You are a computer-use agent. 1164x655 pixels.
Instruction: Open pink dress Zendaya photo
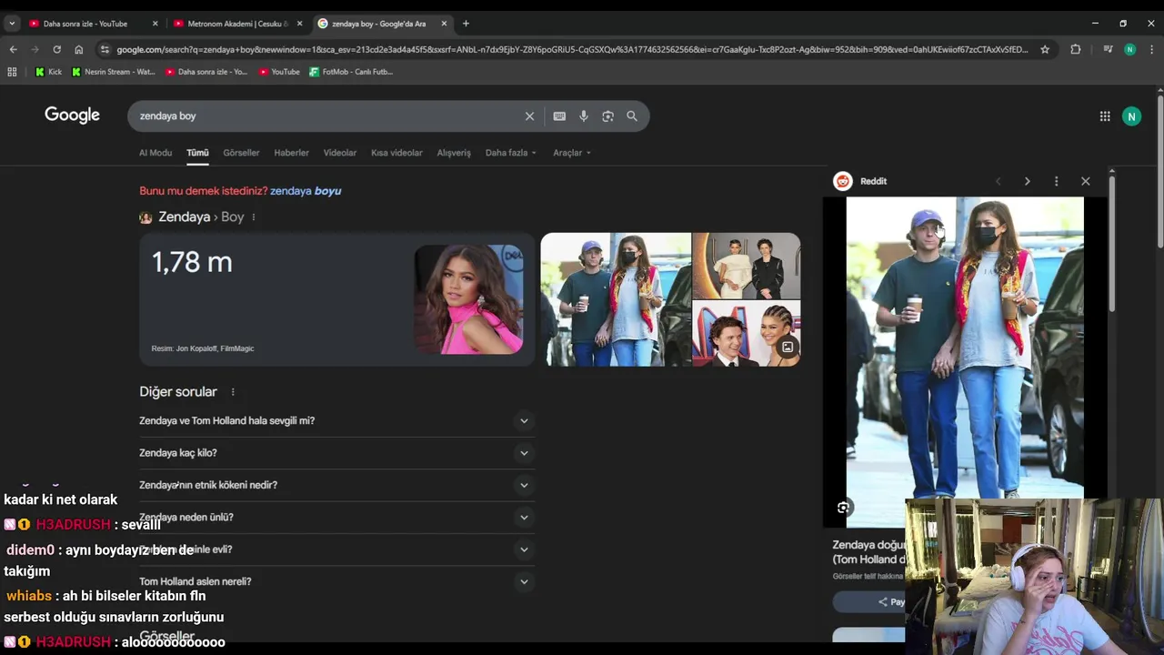[468, 299]
